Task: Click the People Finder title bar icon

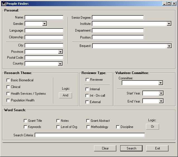Action: coord(4,4)
